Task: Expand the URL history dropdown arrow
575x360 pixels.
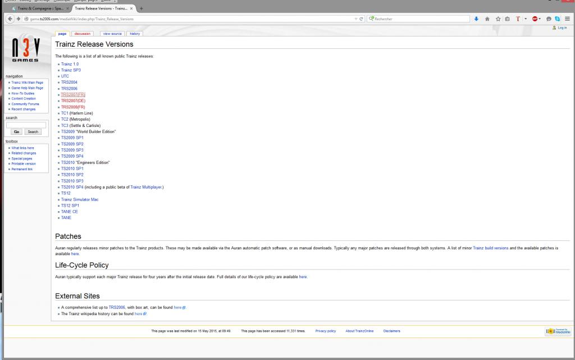Action: coord(355,19)
